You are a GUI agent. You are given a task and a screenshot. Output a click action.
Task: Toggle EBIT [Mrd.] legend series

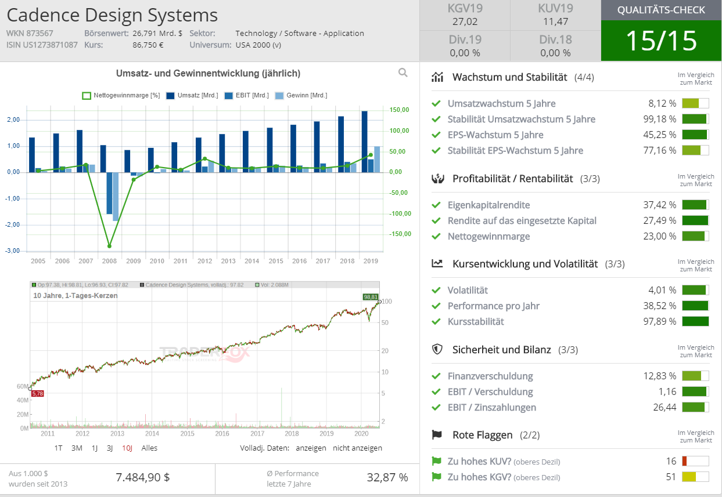click(246, 95)
